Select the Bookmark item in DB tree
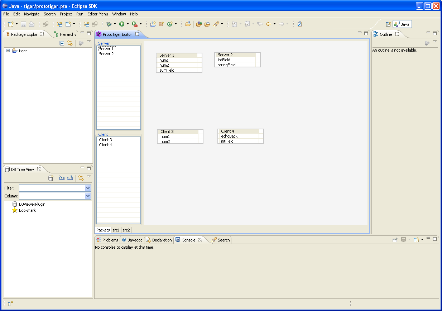 click(27, 210)
